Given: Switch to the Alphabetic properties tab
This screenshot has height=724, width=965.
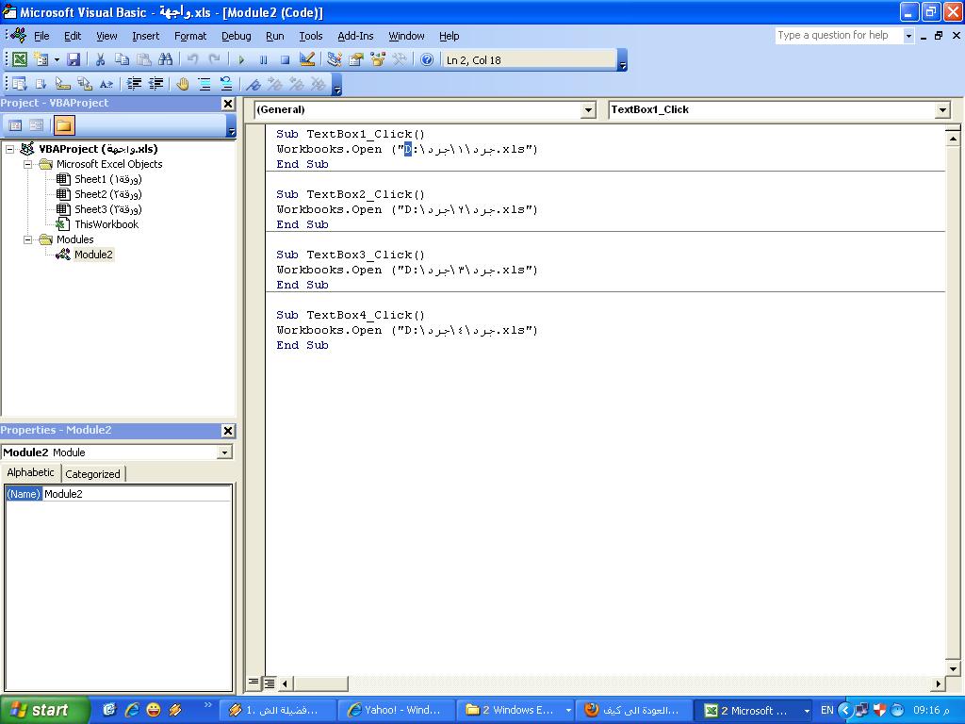Looking at the screenshot, I should point(31,472).
